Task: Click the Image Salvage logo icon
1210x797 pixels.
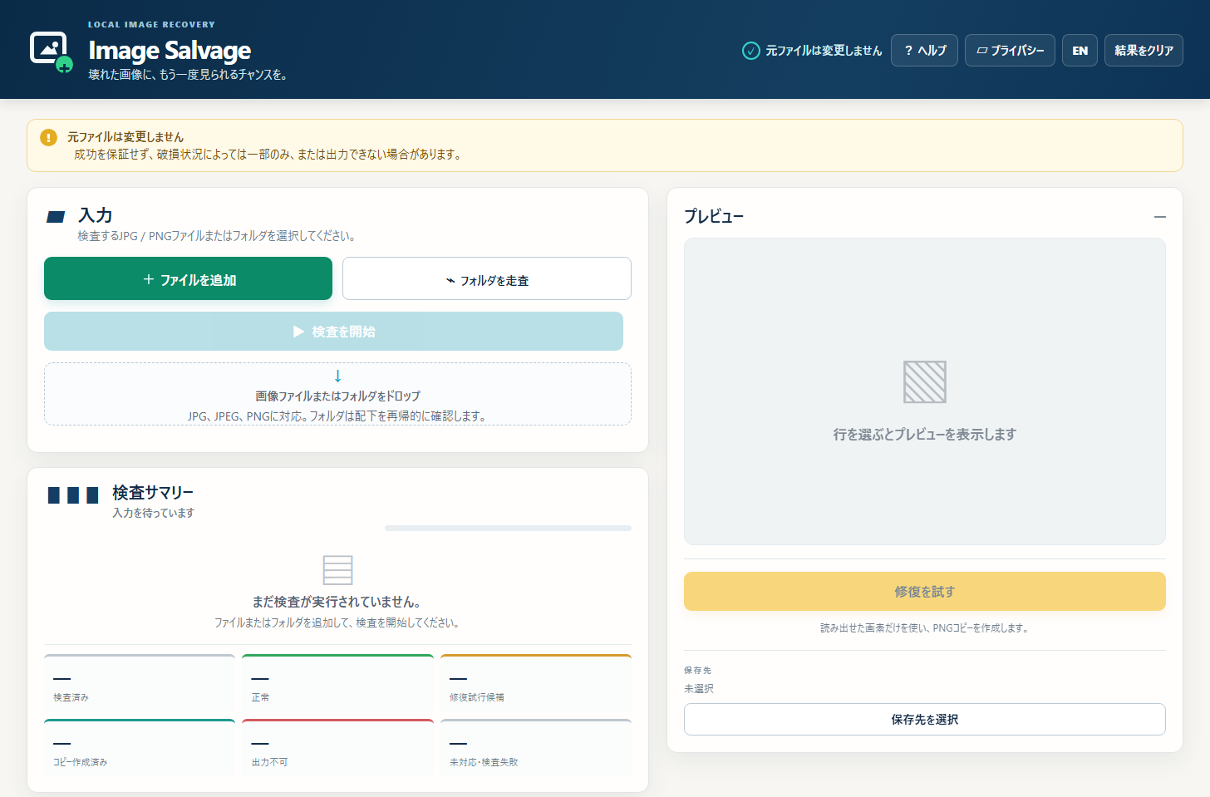Action: (x=52, y=52)
